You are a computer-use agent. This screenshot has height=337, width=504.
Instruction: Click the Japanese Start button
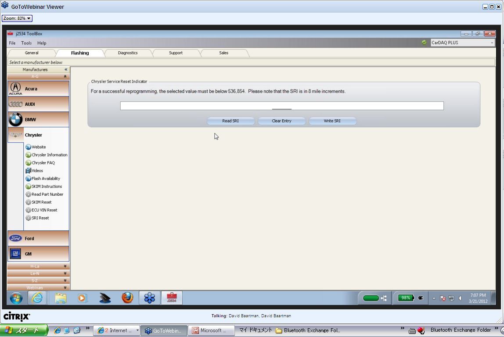24,330
